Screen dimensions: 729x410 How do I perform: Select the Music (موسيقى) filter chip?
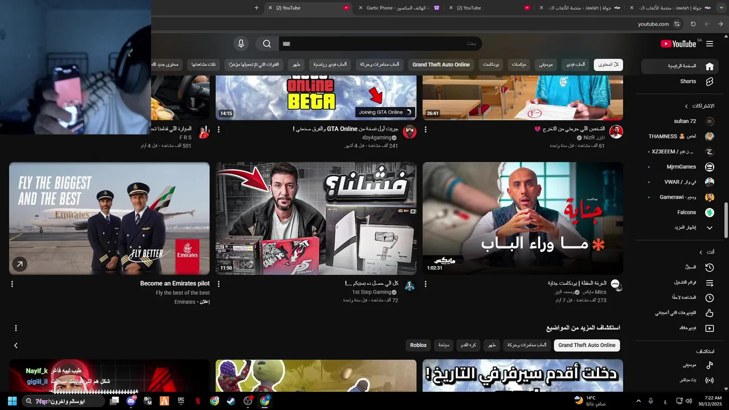tap(546, 65)
